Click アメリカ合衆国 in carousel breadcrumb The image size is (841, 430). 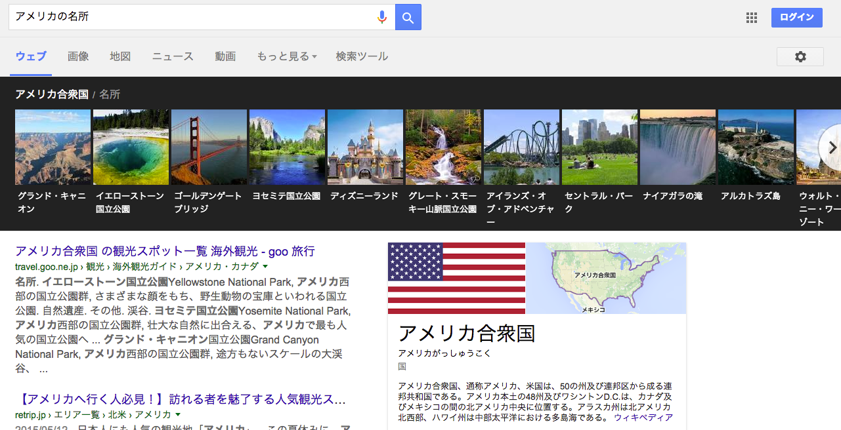point(52,94)
